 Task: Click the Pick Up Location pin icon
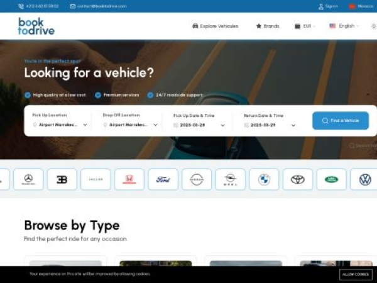[35, 125]
